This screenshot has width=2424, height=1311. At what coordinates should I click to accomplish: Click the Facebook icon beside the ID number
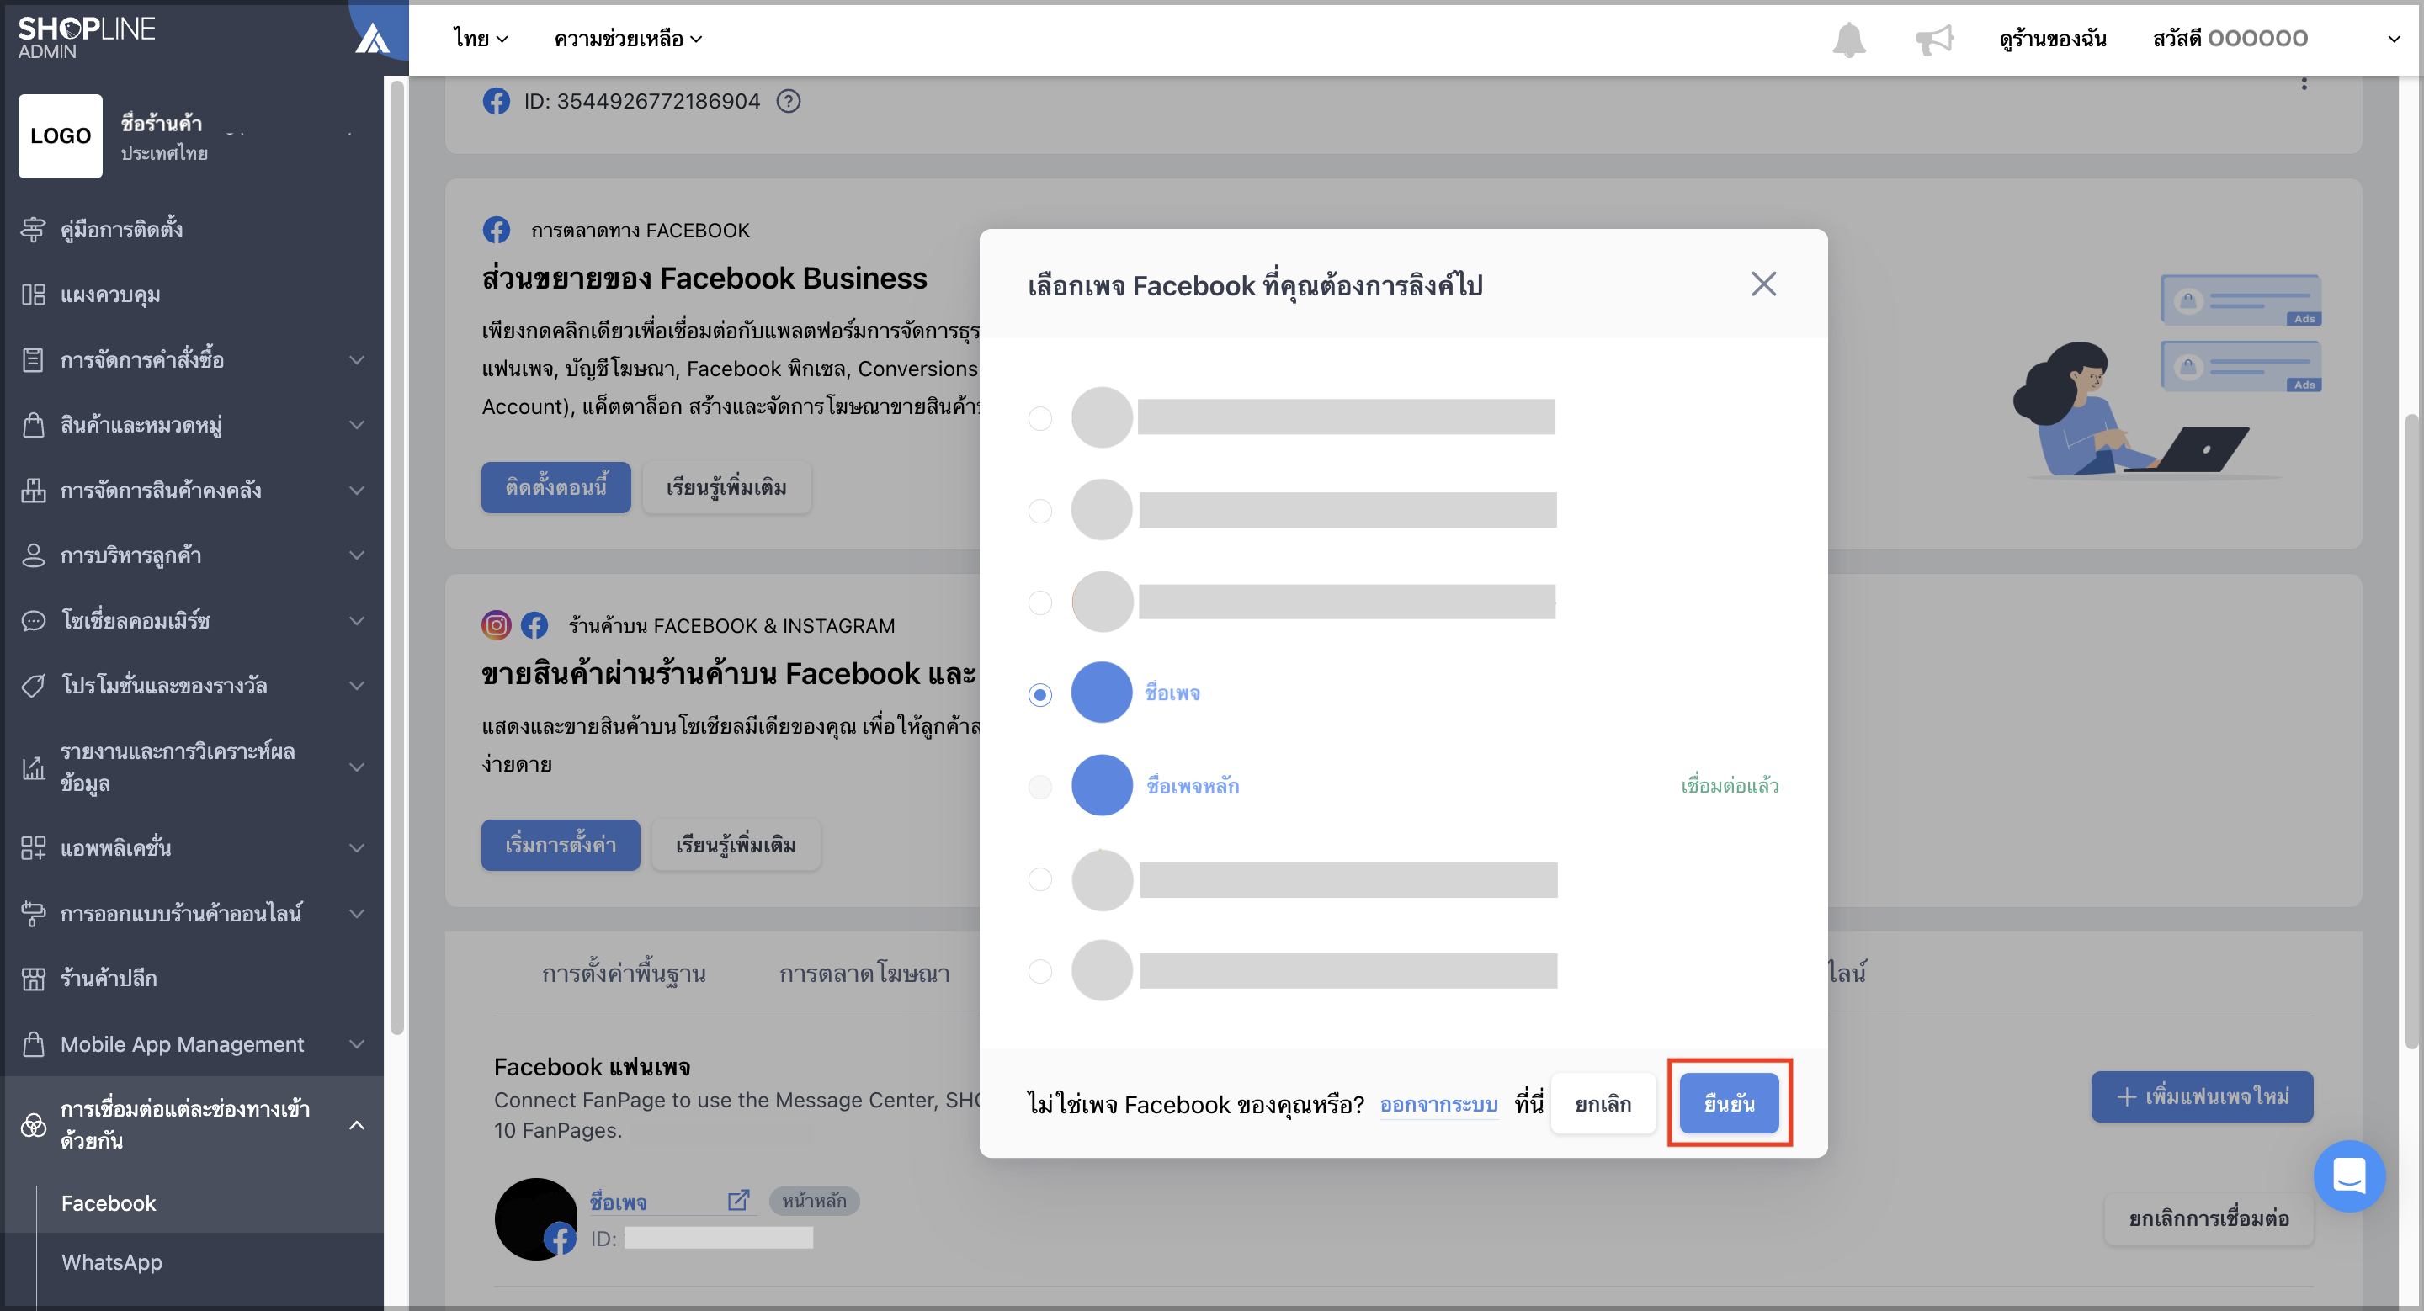click(496, 101)
